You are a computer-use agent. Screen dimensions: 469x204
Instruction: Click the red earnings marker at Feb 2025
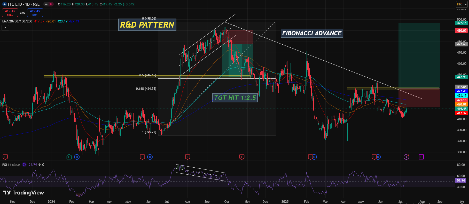[x=310, y=157]
